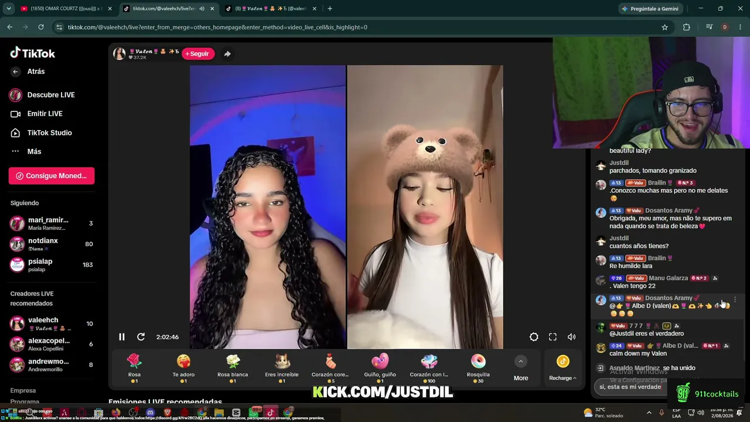Open TikTok Studio in the sidebar

click(x=41, y=133)
